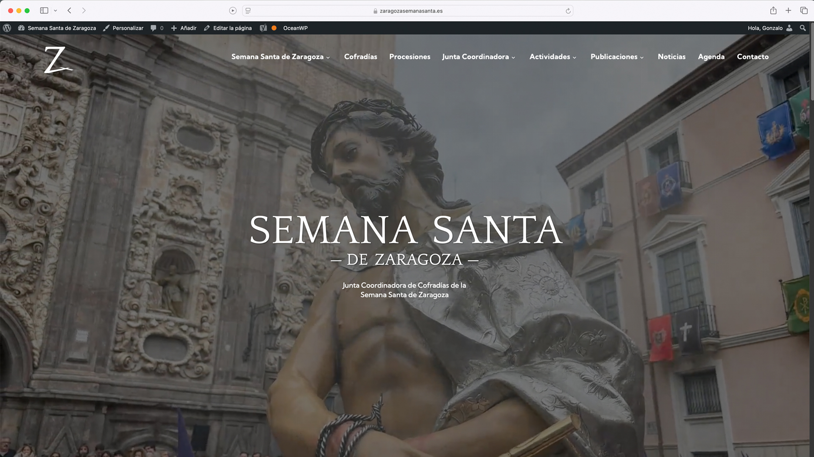Expand the Publicaciones dropdown menu

[x=641, y=58]
